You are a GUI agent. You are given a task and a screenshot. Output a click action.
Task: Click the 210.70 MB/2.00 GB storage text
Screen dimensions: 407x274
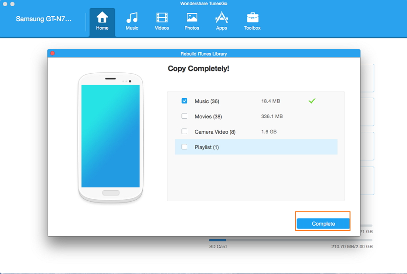pyautogui.click(x=352, y=247)
